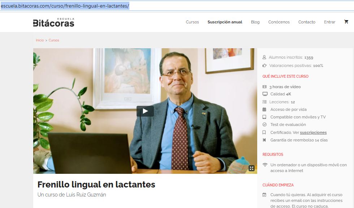Click the Inicio breadcrumb link
This screenshot has height=208, width=354.
(x=40, y=40)
